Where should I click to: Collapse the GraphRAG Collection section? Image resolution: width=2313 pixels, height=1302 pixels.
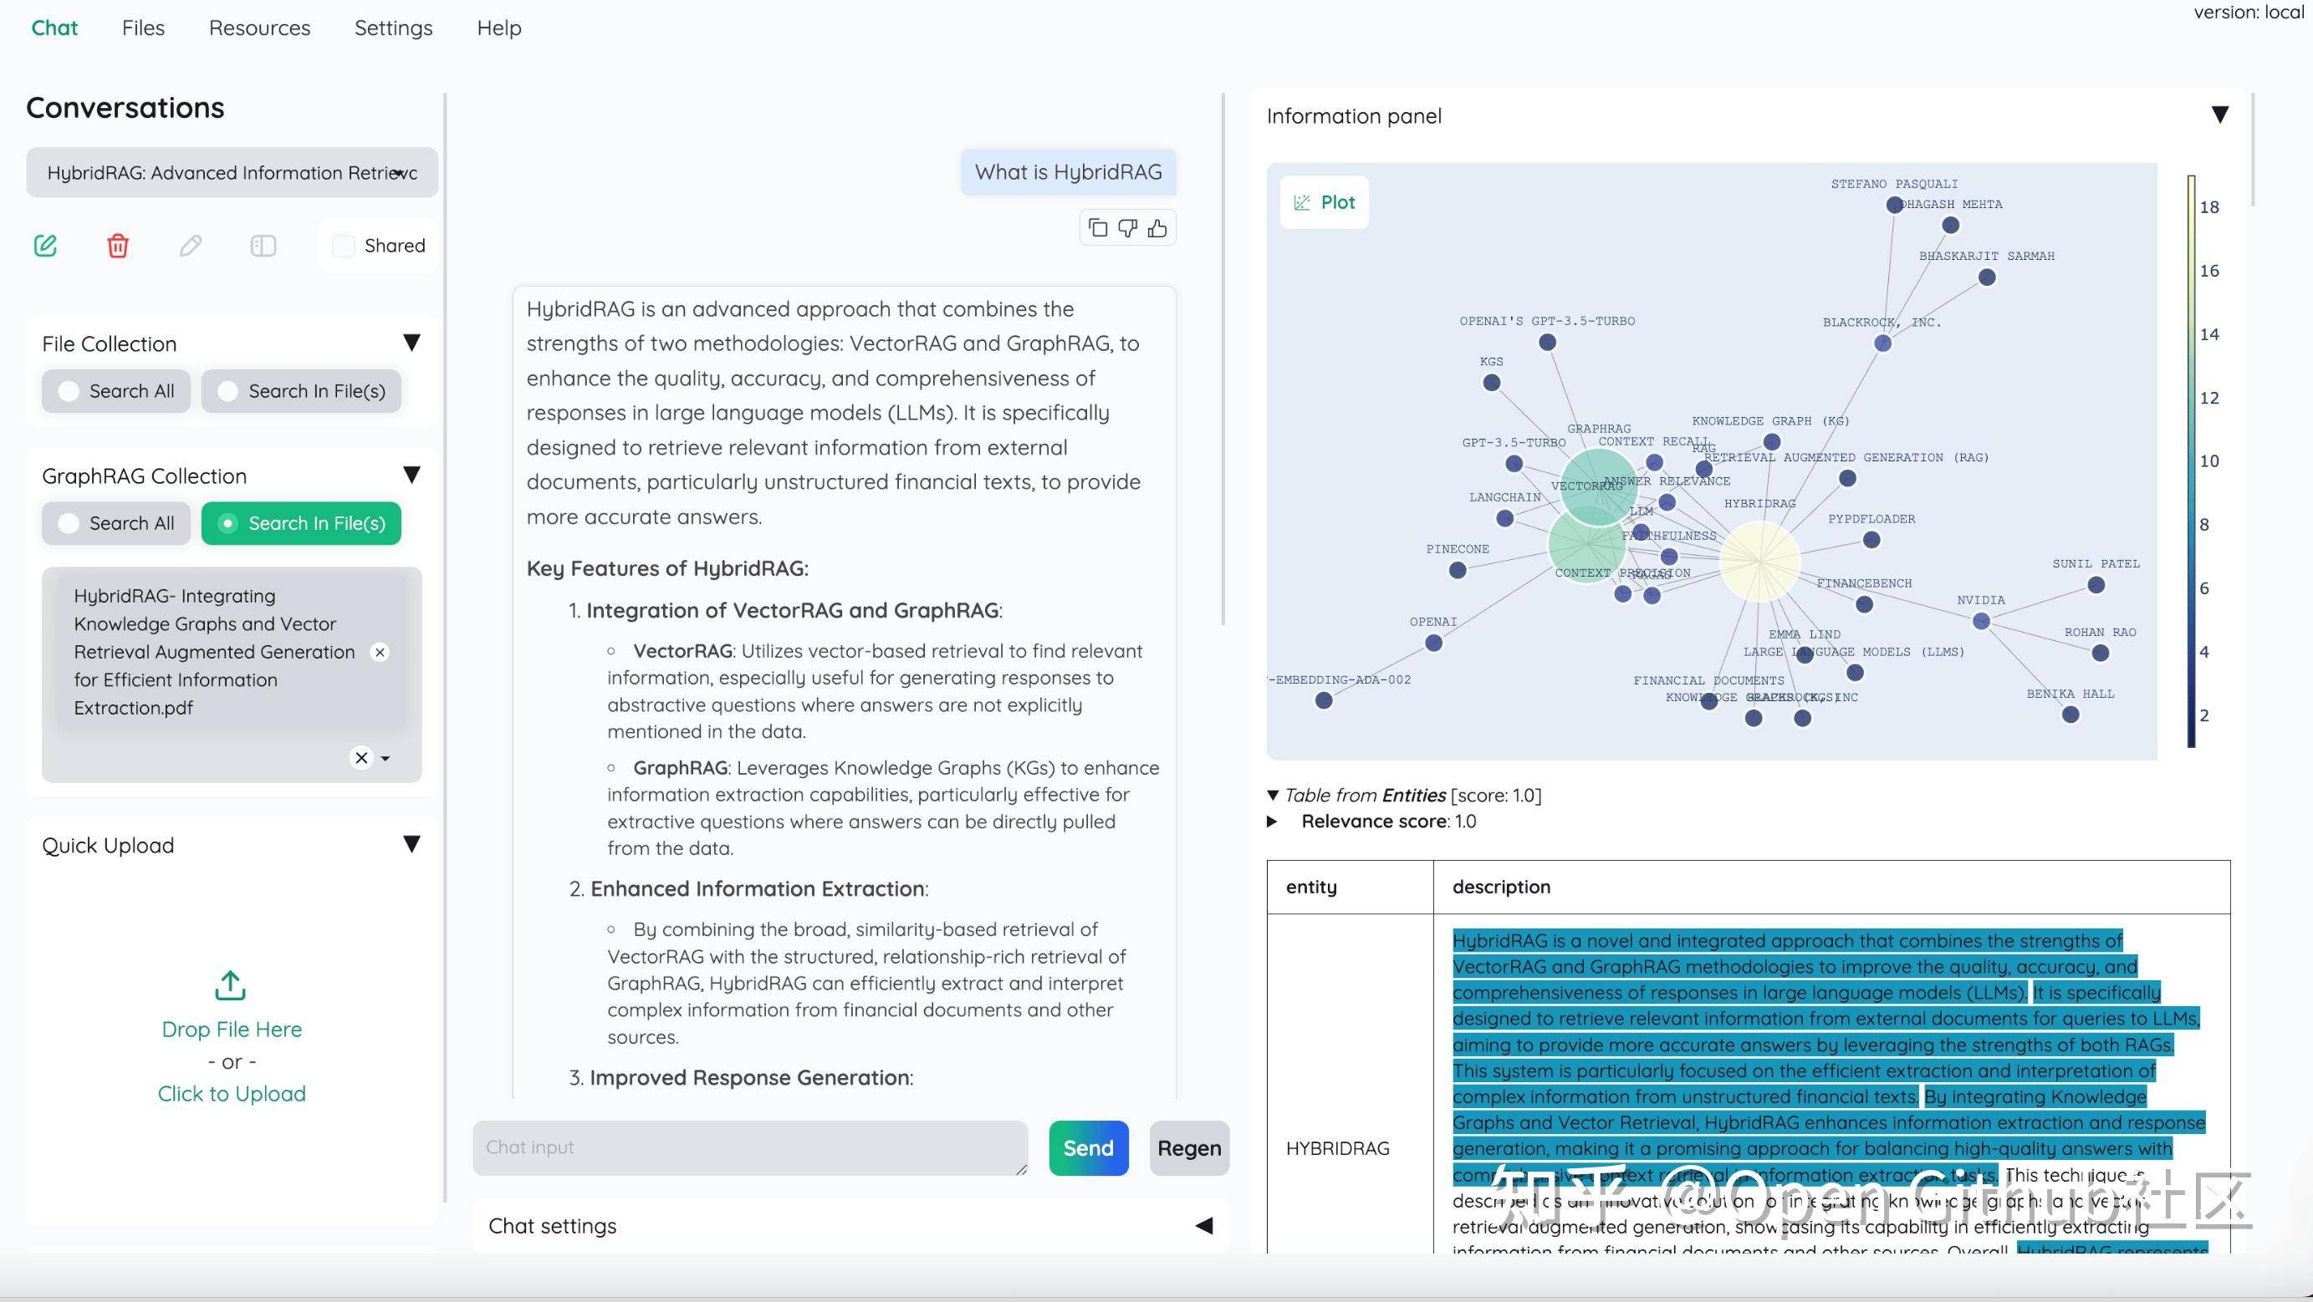point(411,475)
